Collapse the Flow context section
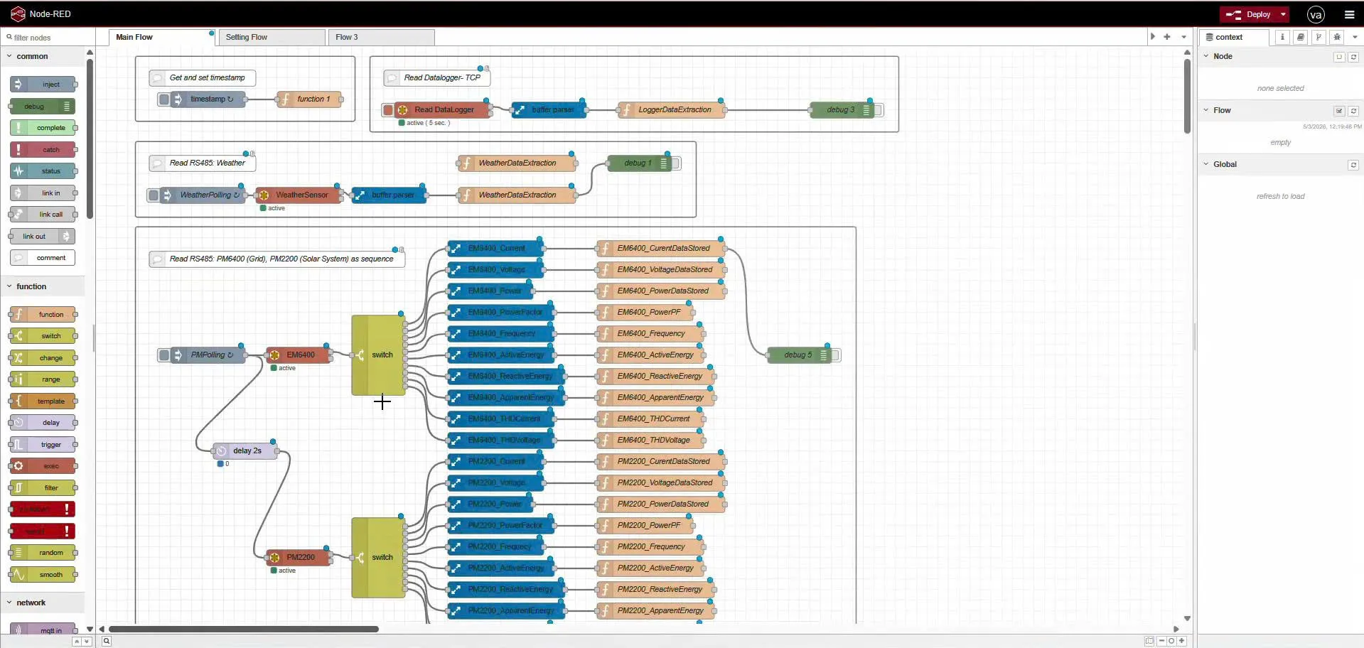Image resolution: width=1364 pixels, height=648 pixels. [1206, 110]
